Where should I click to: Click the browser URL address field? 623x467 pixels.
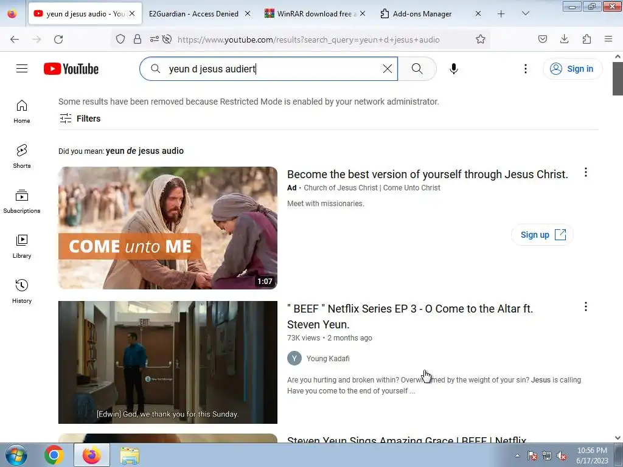point(308,40)
